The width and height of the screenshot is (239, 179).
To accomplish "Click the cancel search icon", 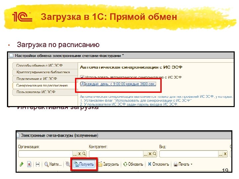I will click(68, 164).
